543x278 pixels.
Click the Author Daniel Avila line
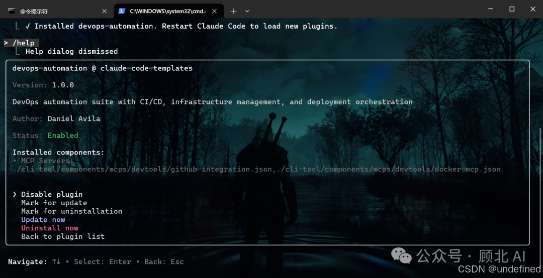click(x=56, y=118)
